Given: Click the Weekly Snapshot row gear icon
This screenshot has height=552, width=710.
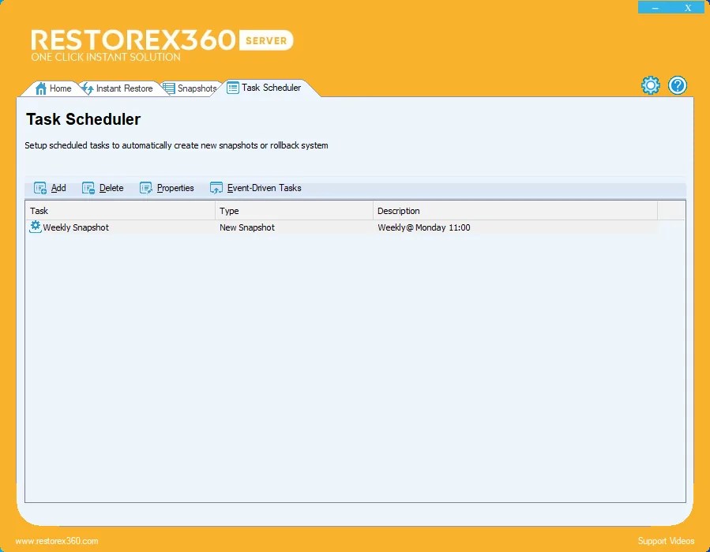Looking at the screenshot, I should (x=36, y=227).
